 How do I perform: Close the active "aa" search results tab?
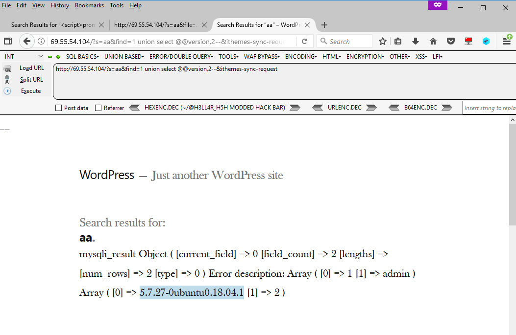coord(307,25)
